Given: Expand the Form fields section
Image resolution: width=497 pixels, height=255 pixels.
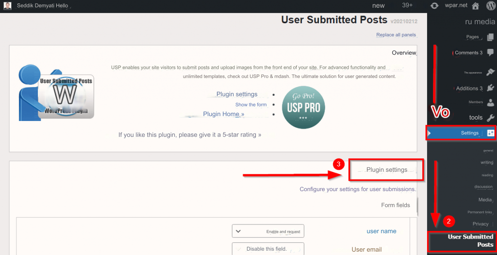Looking at the screenshot, I should pyautogui.click(x=395, y=205).
